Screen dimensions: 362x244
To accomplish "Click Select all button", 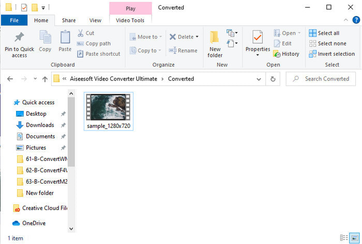I will click(x=324, y=33).
